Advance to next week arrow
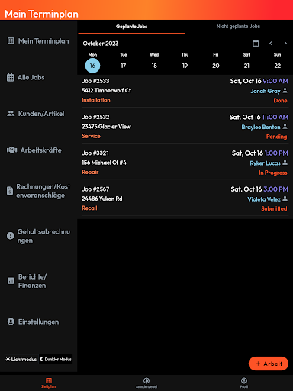This screenshot has height=391, width=293. click(285, 44)
